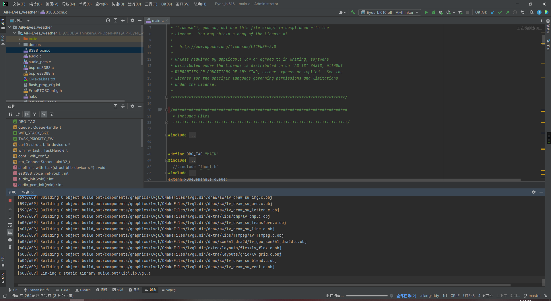This screenshot has width=551, height=301.
Task: Click the profiler run icon
Action: 448,12
